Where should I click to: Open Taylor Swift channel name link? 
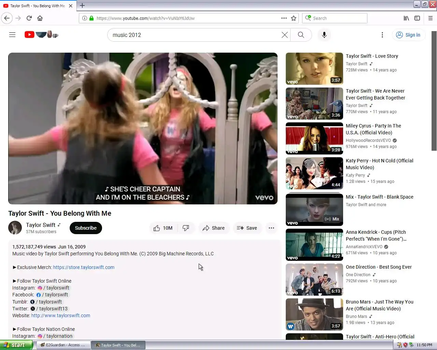41,225
